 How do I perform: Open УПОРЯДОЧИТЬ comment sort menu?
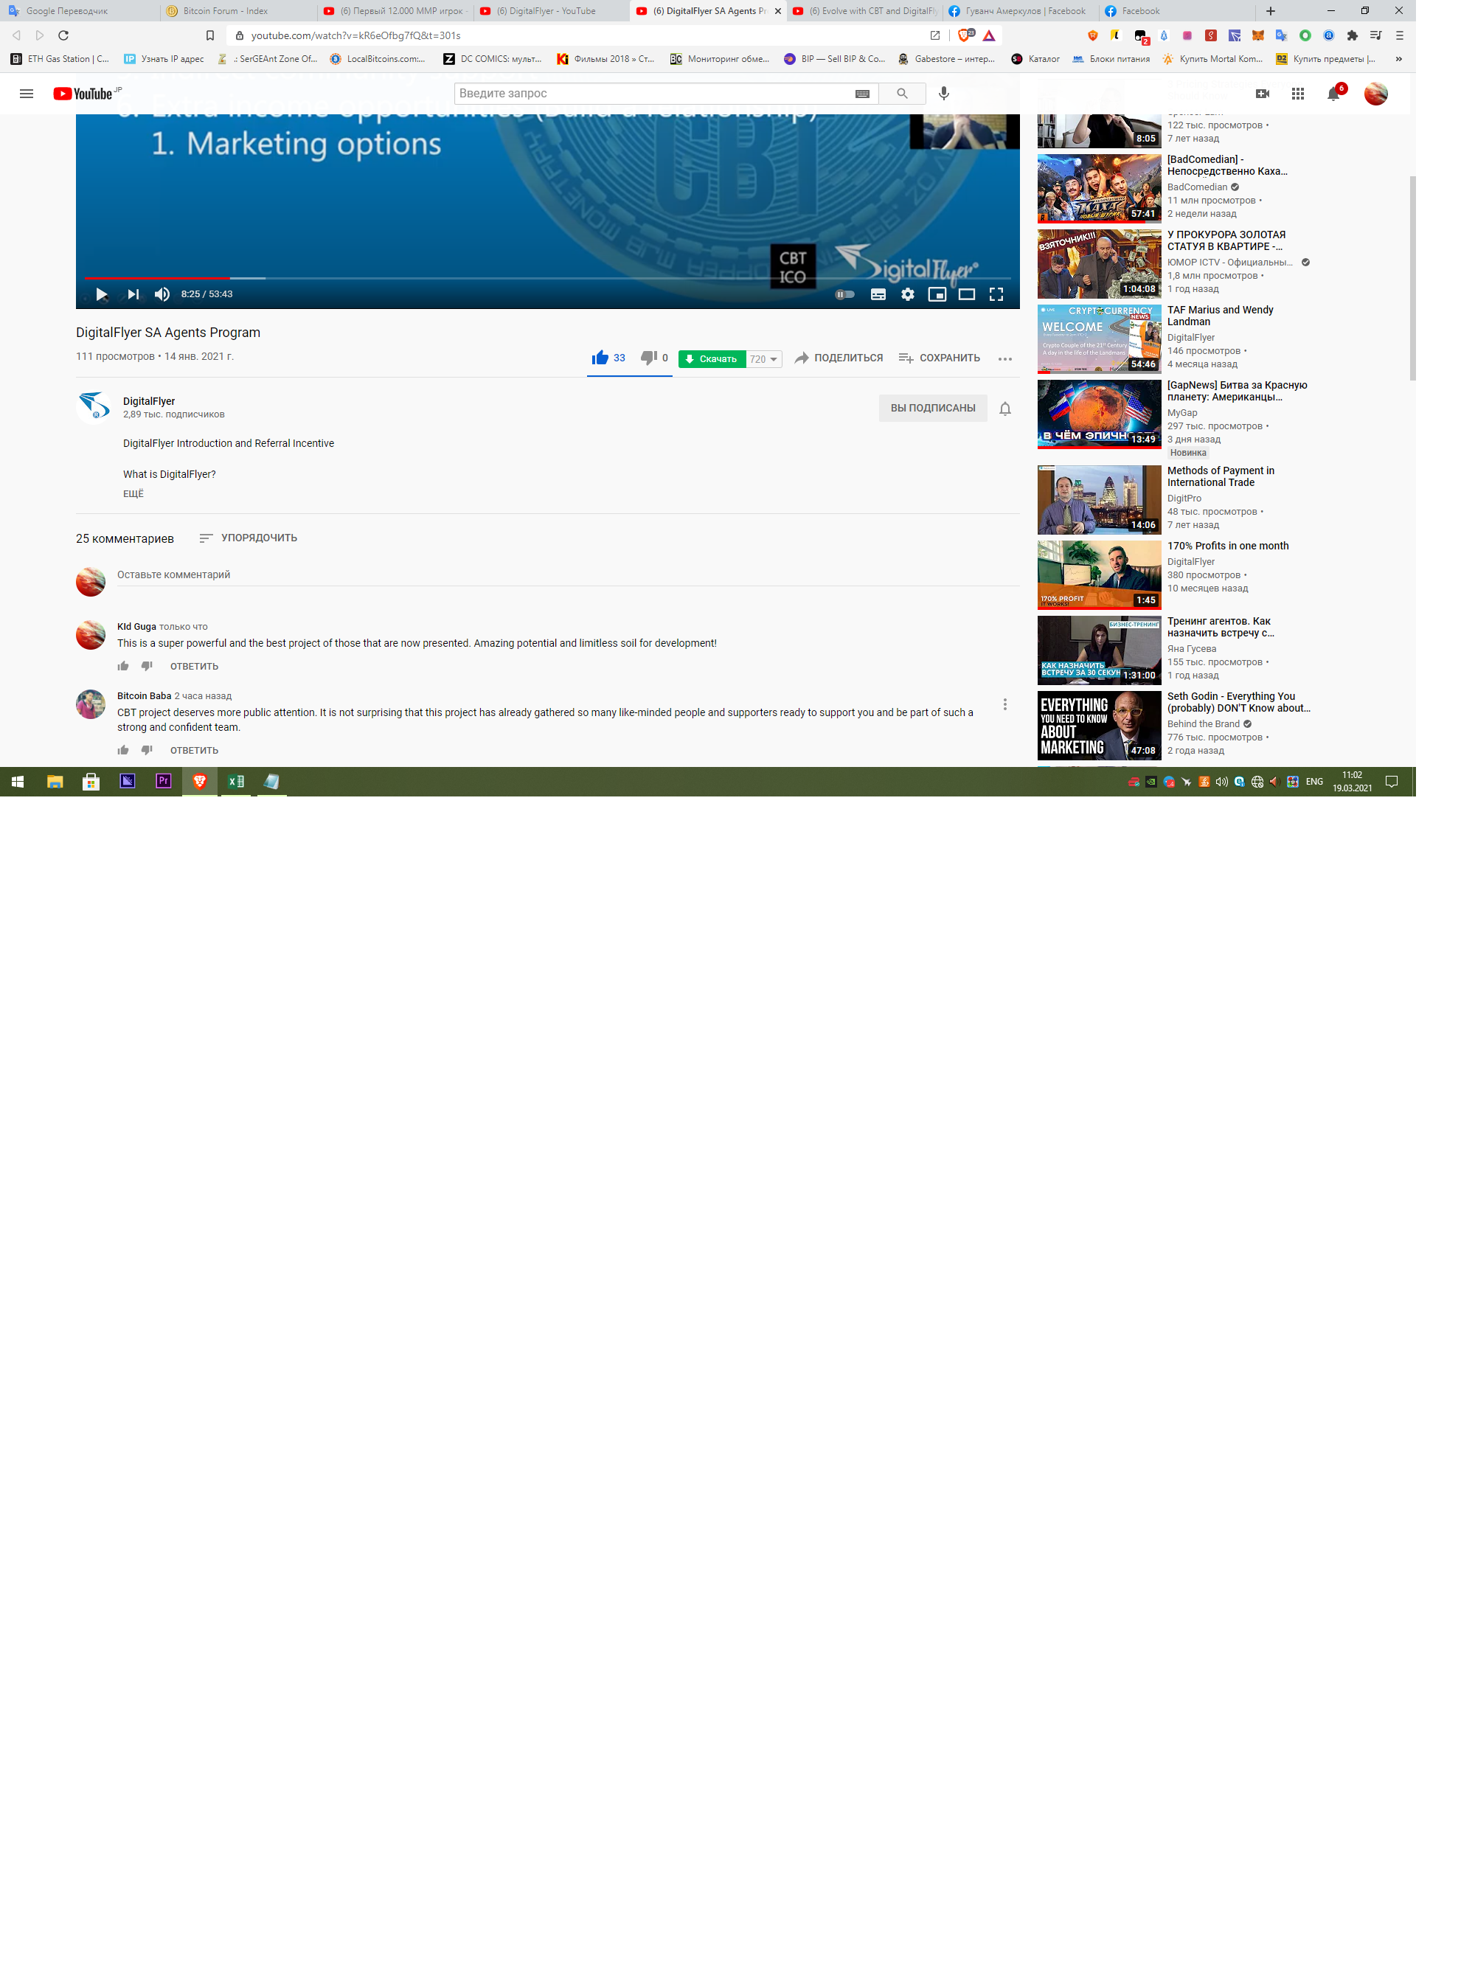pos(249,538)
